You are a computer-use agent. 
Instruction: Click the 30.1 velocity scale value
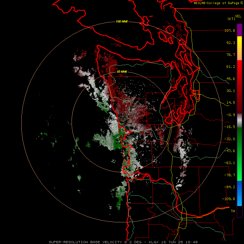[x=231, y=91]
